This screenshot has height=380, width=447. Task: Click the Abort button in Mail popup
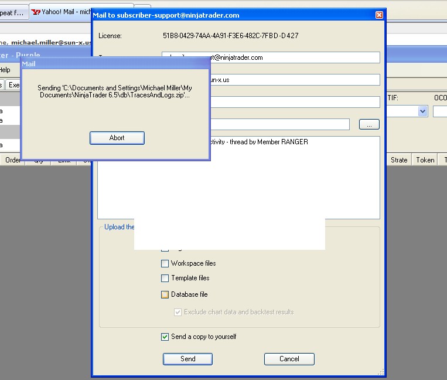click(117, 138)
